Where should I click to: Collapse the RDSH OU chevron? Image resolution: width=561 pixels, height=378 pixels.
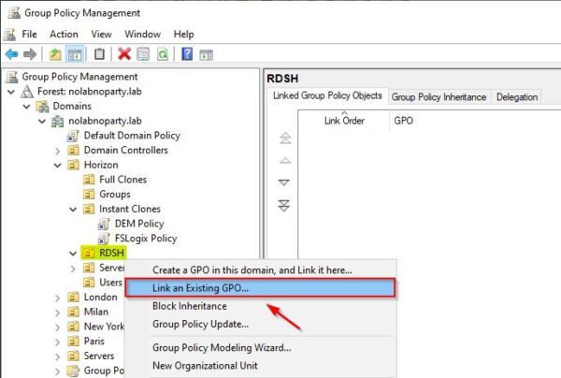[x=73, y=254]
